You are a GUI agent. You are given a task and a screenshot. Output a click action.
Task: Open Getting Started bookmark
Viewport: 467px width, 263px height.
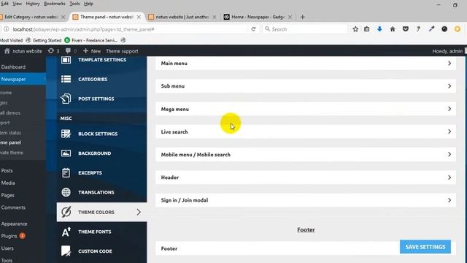[x=44, y=40]
